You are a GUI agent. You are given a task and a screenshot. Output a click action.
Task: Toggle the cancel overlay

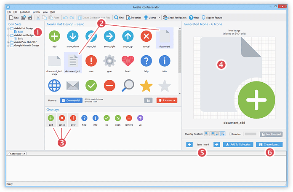click(62, 120)
